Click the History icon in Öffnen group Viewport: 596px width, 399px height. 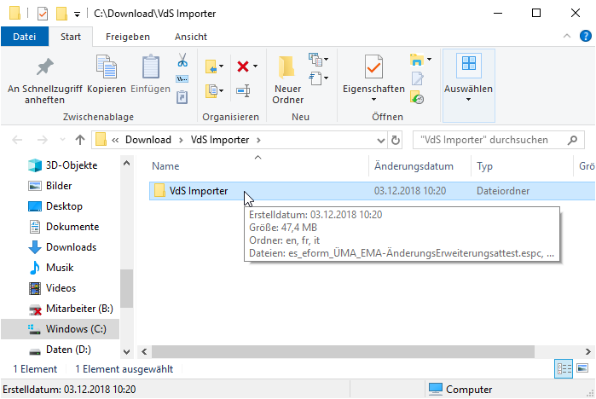pos(417,97)
